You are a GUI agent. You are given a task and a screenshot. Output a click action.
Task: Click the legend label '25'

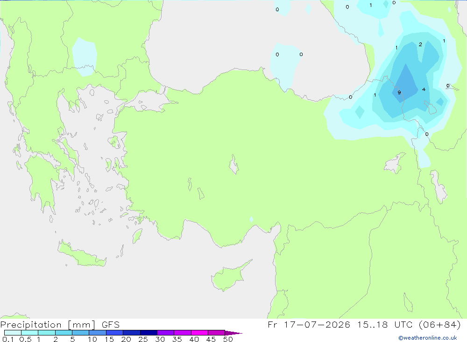click(x=143, y=339)
